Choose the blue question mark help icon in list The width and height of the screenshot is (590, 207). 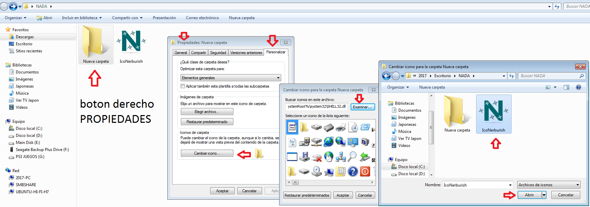(x=353, y=171)
